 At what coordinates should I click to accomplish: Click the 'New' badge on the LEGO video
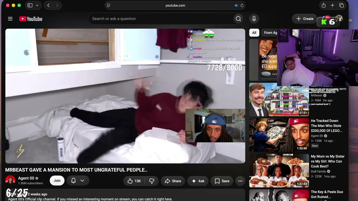pyautogui.click(x=315, y=146)
